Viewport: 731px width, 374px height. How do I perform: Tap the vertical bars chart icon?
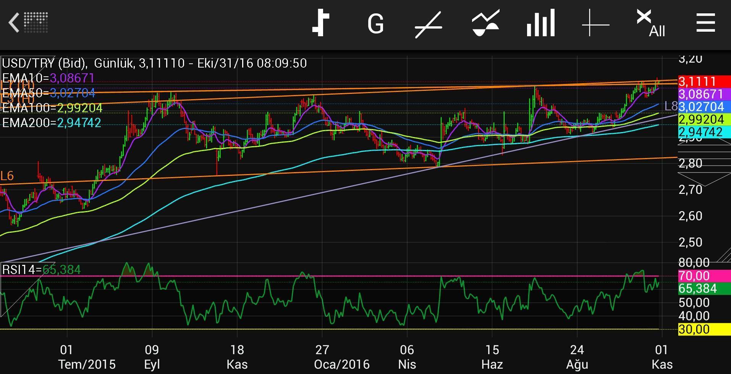540,24
